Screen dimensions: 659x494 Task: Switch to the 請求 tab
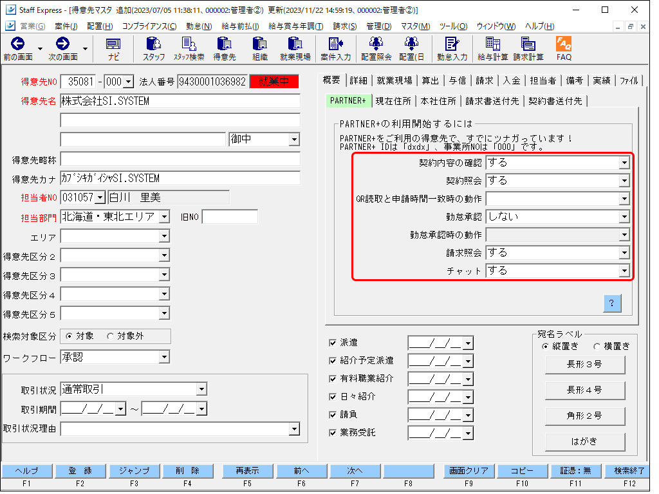pos(484,80)
